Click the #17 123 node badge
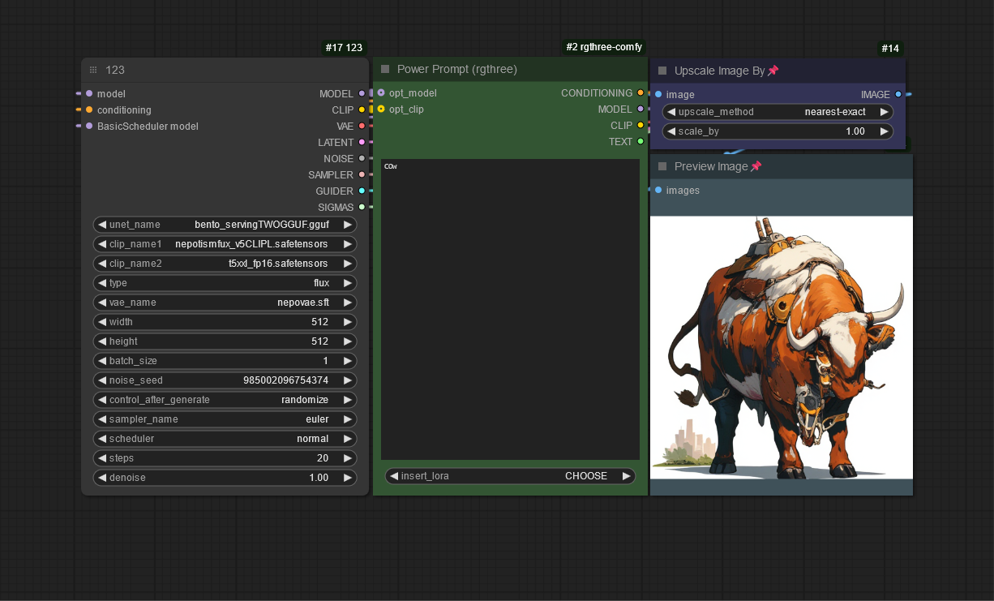 coord(344,48)
